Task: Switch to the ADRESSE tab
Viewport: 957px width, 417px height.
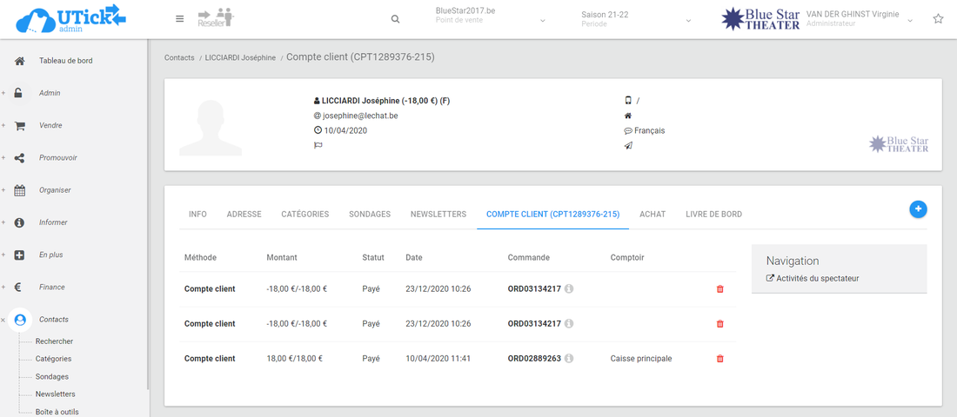Action: click(244, 214)
